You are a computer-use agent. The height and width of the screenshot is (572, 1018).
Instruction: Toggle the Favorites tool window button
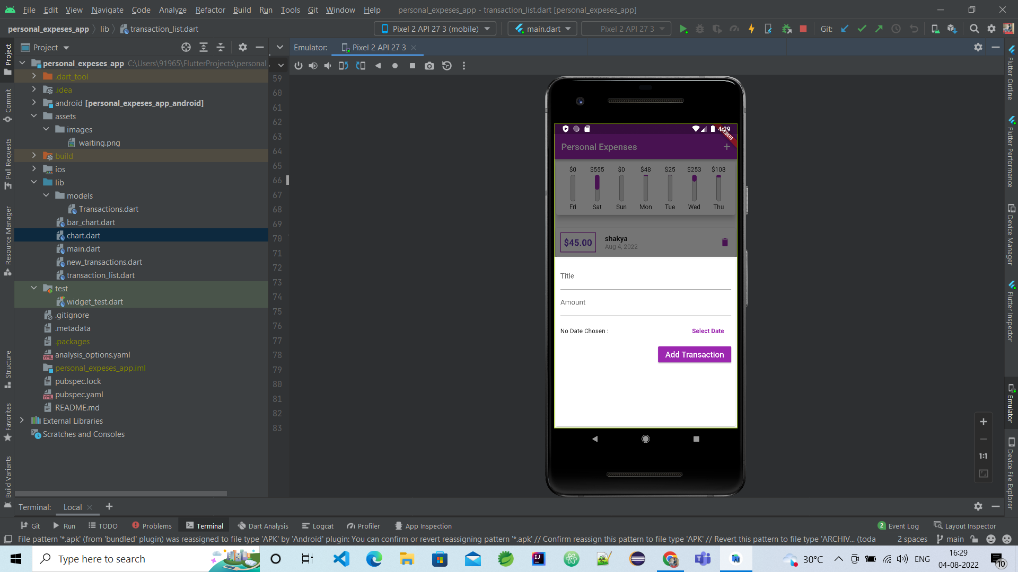(x=8, y=422)
